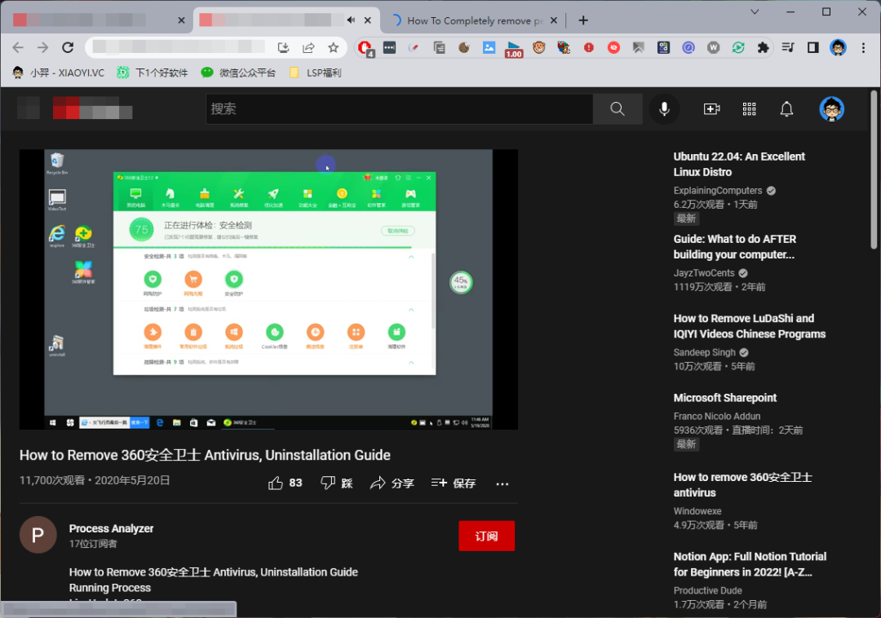Toggle the notifications bell
Image resolution: width=881 pixels, height=618 pixels.
click(786, 108)
